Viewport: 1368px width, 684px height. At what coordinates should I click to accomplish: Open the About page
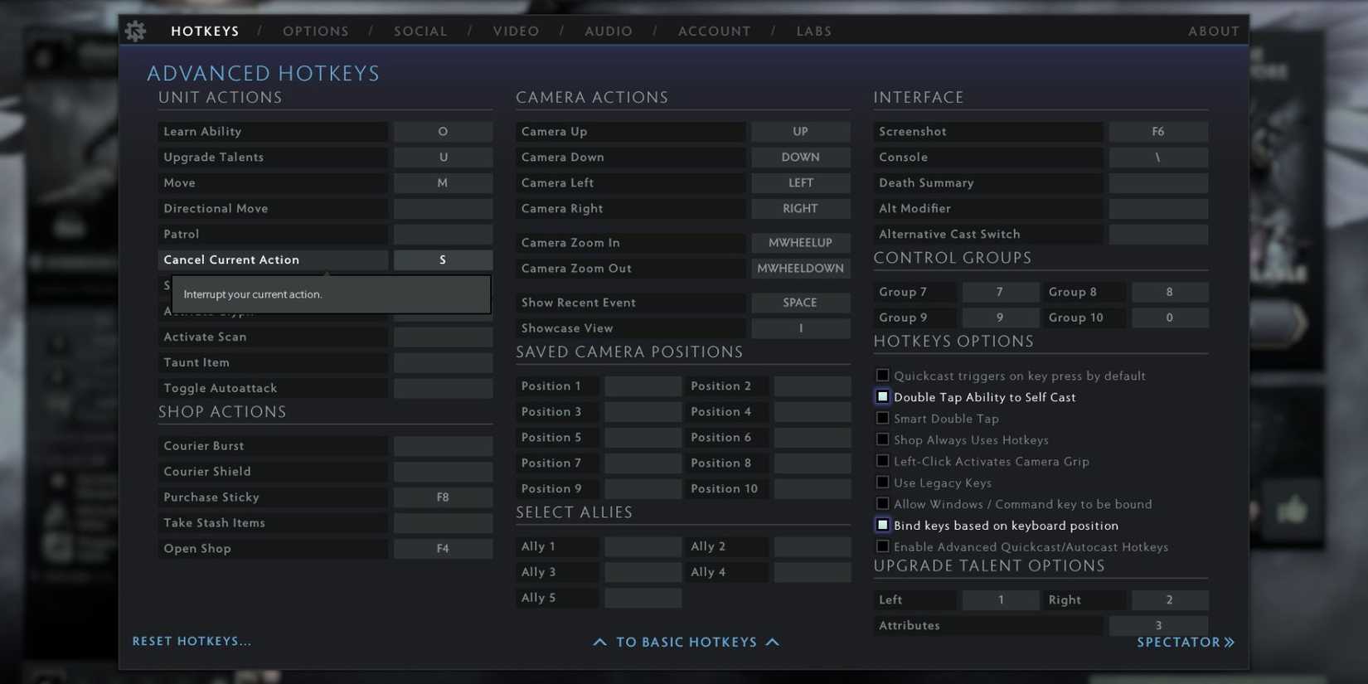pos(1214,31)
